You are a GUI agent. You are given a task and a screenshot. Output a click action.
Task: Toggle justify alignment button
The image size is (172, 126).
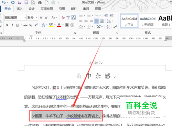click(97, 21)
